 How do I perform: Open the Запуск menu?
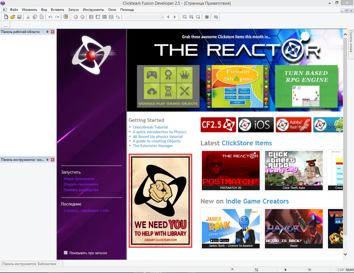pos(74,10)
